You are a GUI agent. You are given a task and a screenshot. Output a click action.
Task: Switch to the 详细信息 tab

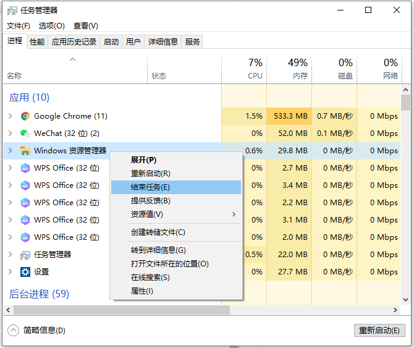click(163, 42)
